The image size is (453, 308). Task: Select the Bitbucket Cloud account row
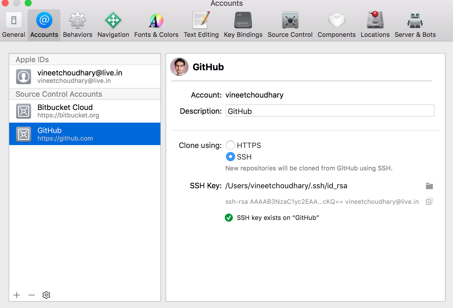click(x=85, y=111)
